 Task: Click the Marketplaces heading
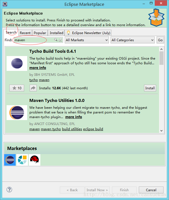pos(22,148)
